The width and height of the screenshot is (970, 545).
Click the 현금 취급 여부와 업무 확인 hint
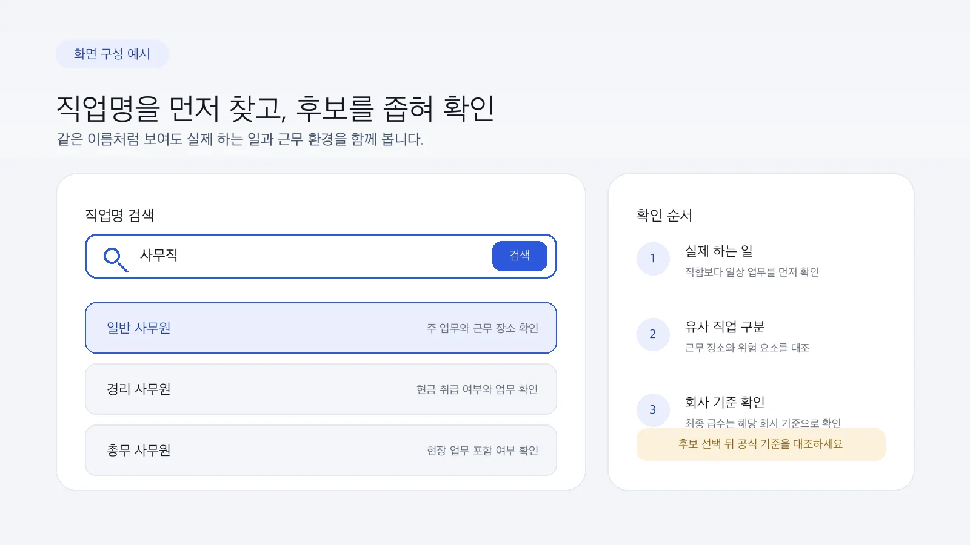click(x=477, y=389)
